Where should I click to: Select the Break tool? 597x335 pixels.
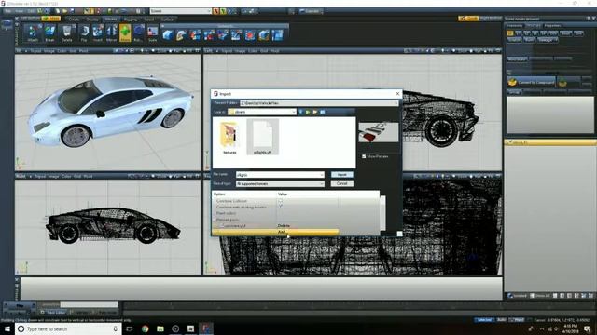tap(49, 33)
